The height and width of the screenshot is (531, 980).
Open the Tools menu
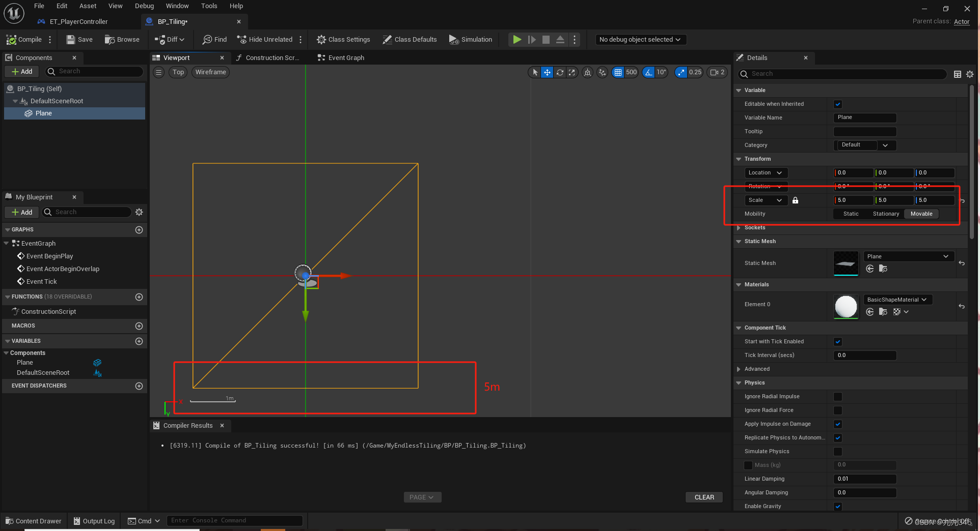pos(209,6)
